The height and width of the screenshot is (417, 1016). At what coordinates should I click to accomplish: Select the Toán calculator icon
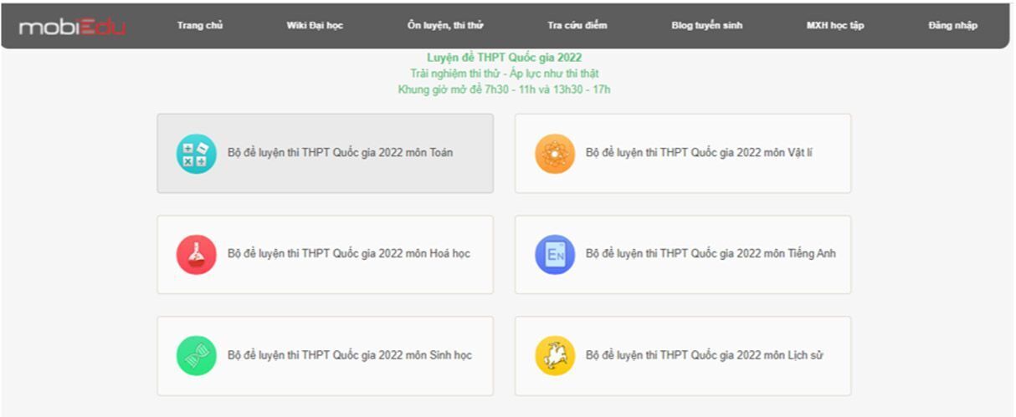click(196, 154)
